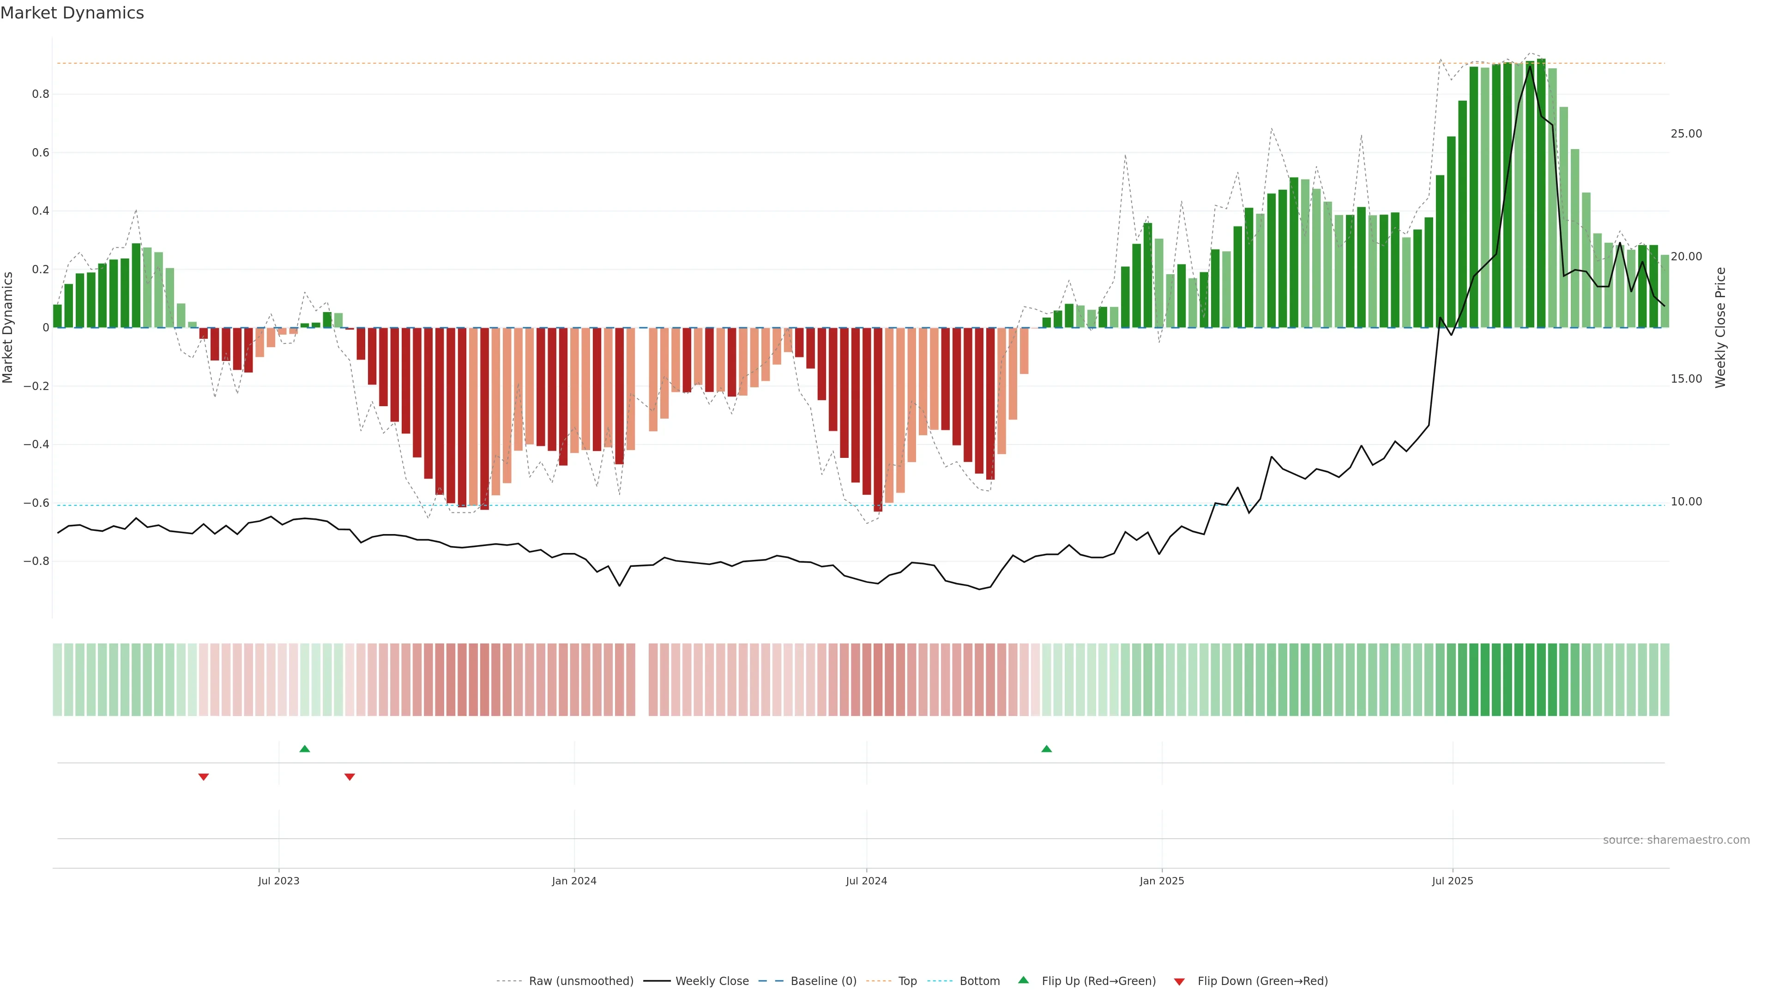This screenshot has height=997, width=1773.
Task: Click the 25.00 right axis tick label
Action: coord(1686,133)
